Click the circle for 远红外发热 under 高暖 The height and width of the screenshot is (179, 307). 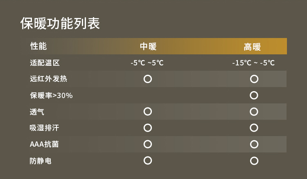click(254, 79)
